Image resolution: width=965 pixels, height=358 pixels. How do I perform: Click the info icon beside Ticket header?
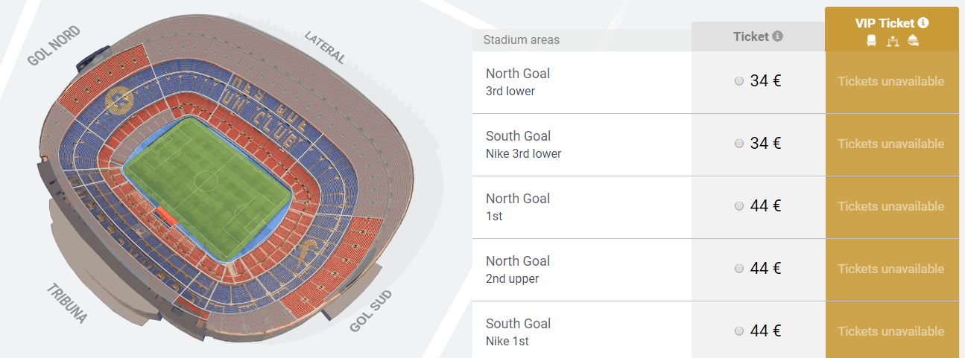[x=778, y=36]
